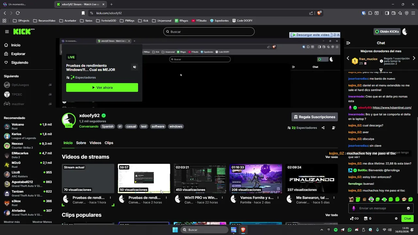The width and height of the screenshot is (418, 235).
Task: Open the FINALIZANDO video thumbnail
Action: 312,179
